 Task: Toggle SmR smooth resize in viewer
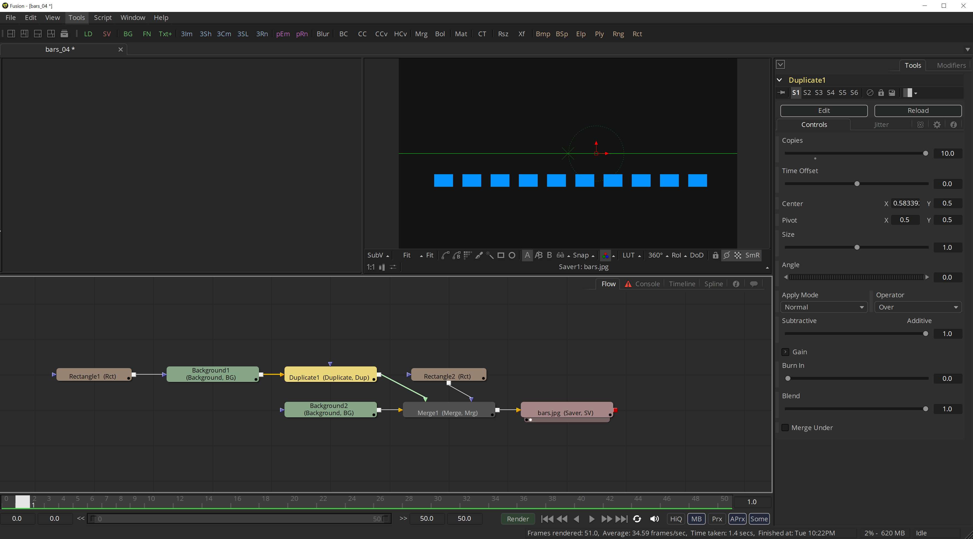(x=752, y=255)
